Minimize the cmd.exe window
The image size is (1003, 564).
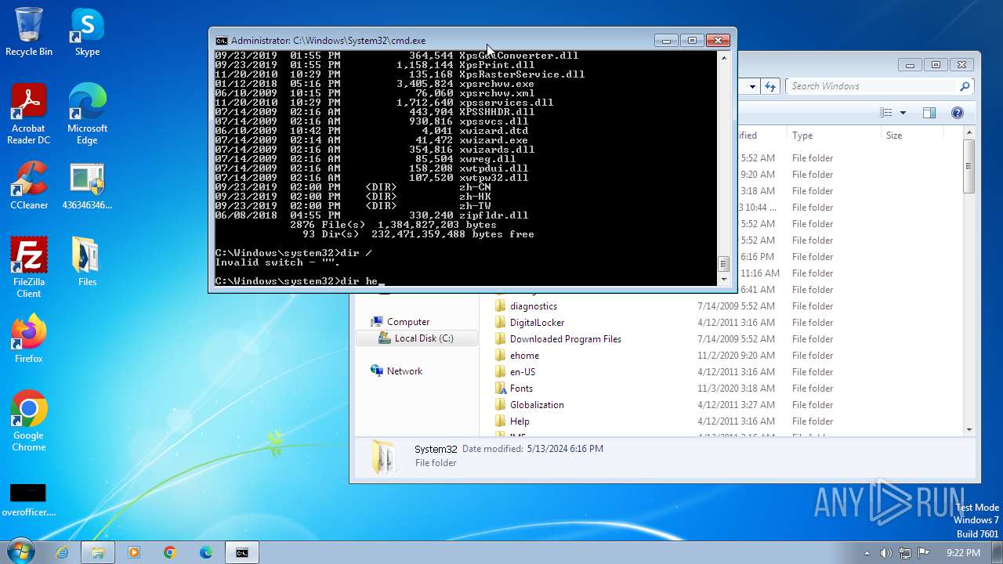coord(666,41)
